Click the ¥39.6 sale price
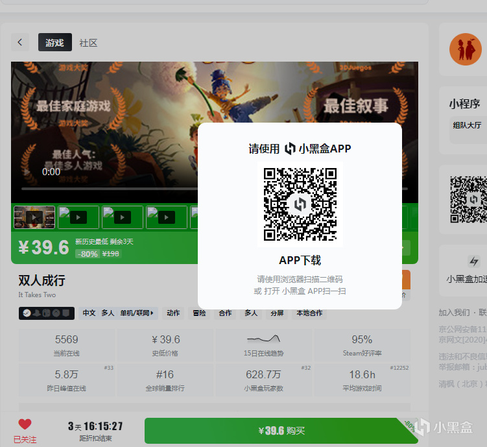 pyautogui.click(x=43, y=247)
